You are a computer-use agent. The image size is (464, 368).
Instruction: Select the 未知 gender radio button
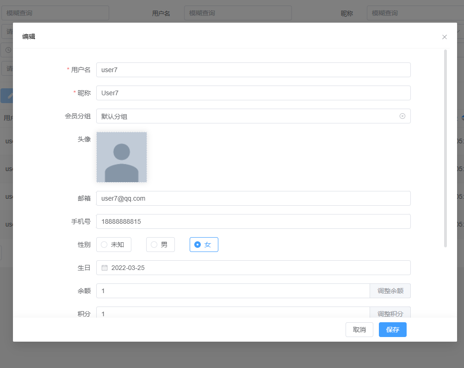pos(113,245)
